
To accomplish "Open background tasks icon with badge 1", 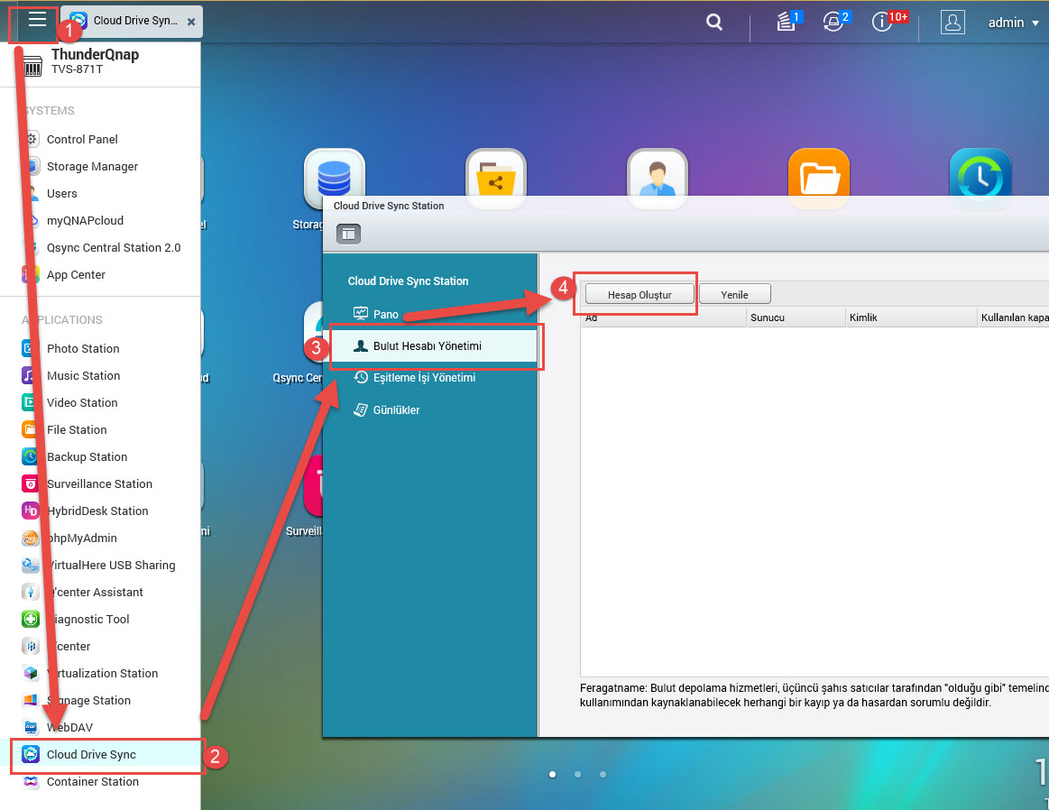I will (x=788, y=22).
